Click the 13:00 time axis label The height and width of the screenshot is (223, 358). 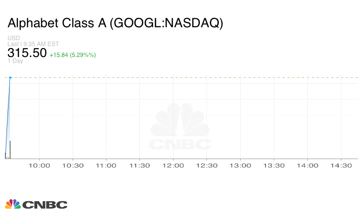point(240,166)
